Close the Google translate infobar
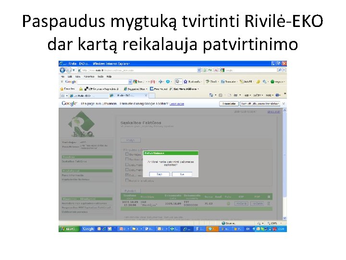This screenshot has height=260, width=346. 284,104
